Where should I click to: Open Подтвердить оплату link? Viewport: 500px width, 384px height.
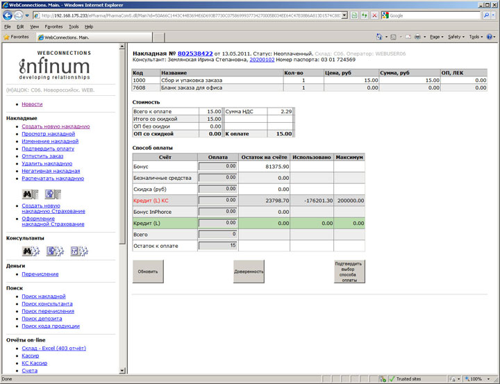tap(48, 149)
